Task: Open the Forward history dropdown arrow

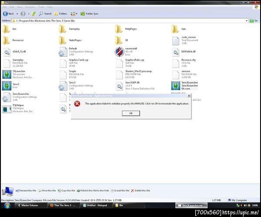Action: [x=29, y=14]
